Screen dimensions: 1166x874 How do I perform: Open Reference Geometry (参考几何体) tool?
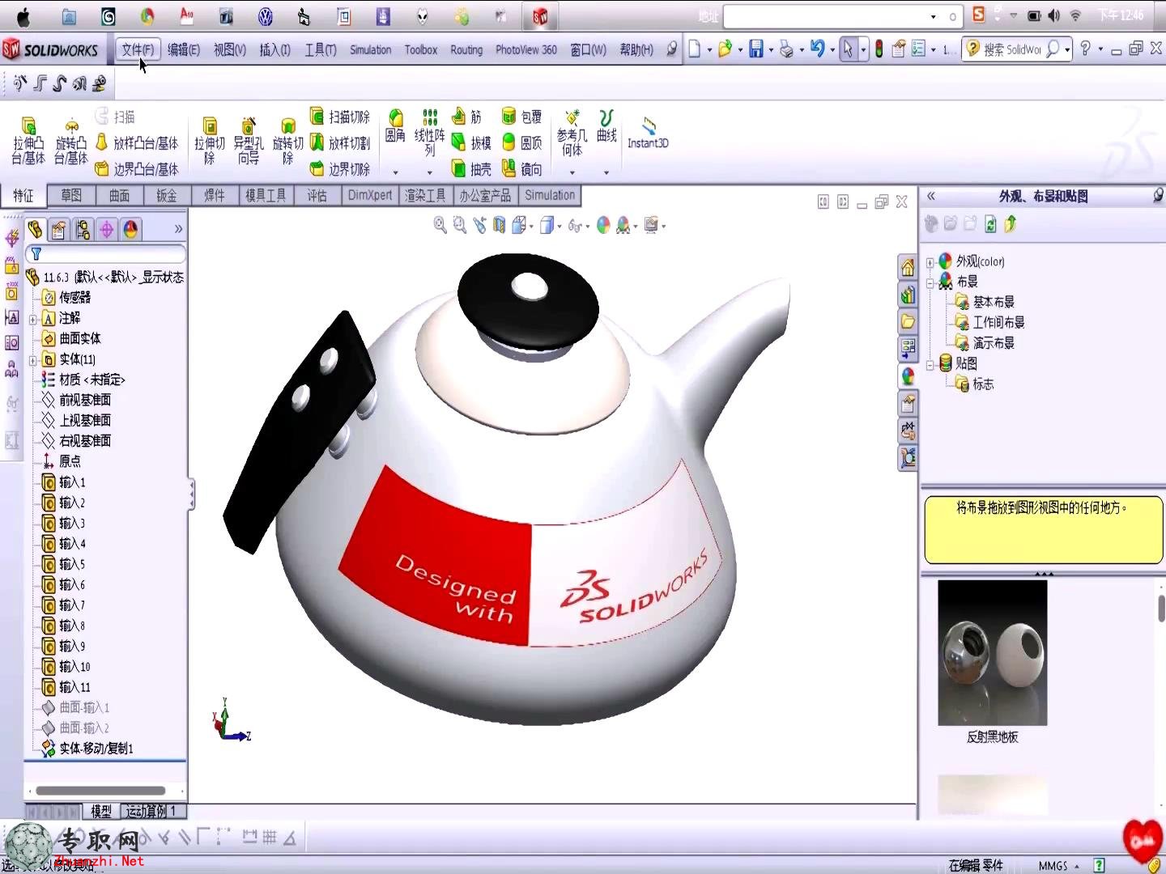(572, 133)
